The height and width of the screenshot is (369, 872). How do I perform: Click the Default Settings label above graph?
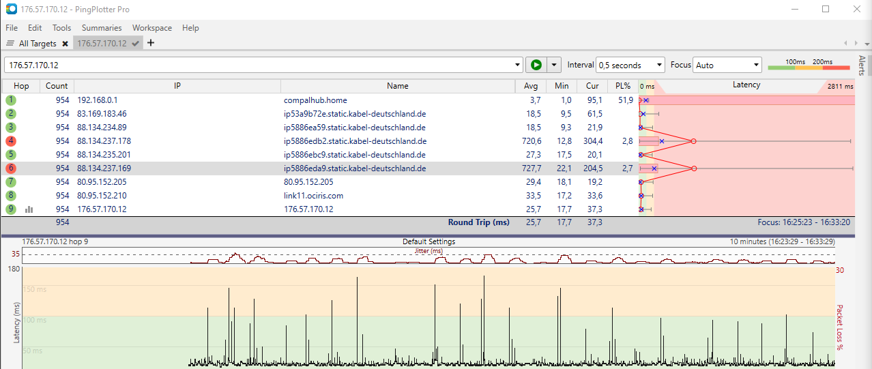tap(428, 241)
